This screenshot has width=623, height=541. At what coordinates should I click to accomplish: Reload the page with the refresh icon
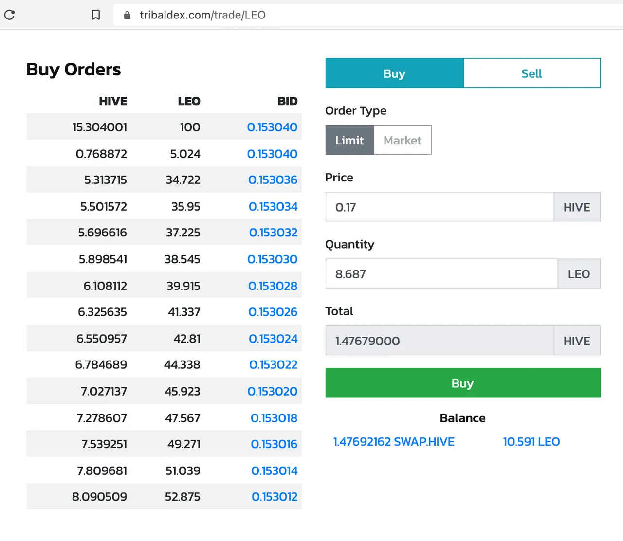[9, 15]
